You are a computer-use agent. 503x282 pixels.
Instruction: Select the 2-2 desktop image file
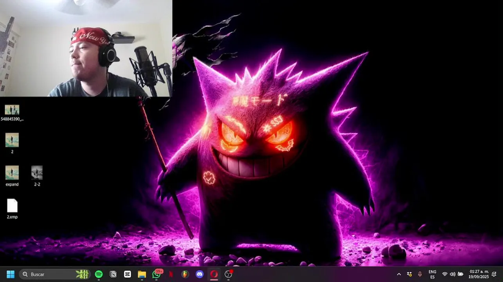coord(37,173)
